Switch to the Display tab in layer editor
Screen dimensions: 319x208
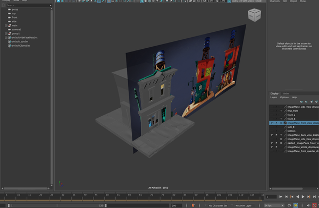point(274,93)
